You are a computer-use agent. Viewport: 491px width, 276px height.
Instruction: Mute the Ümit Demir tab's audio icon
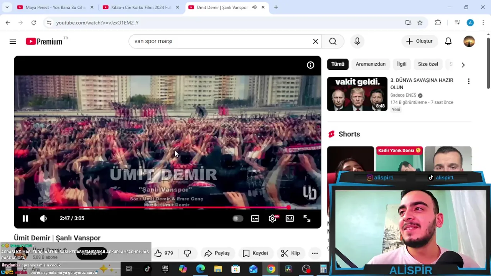(254, 7)
